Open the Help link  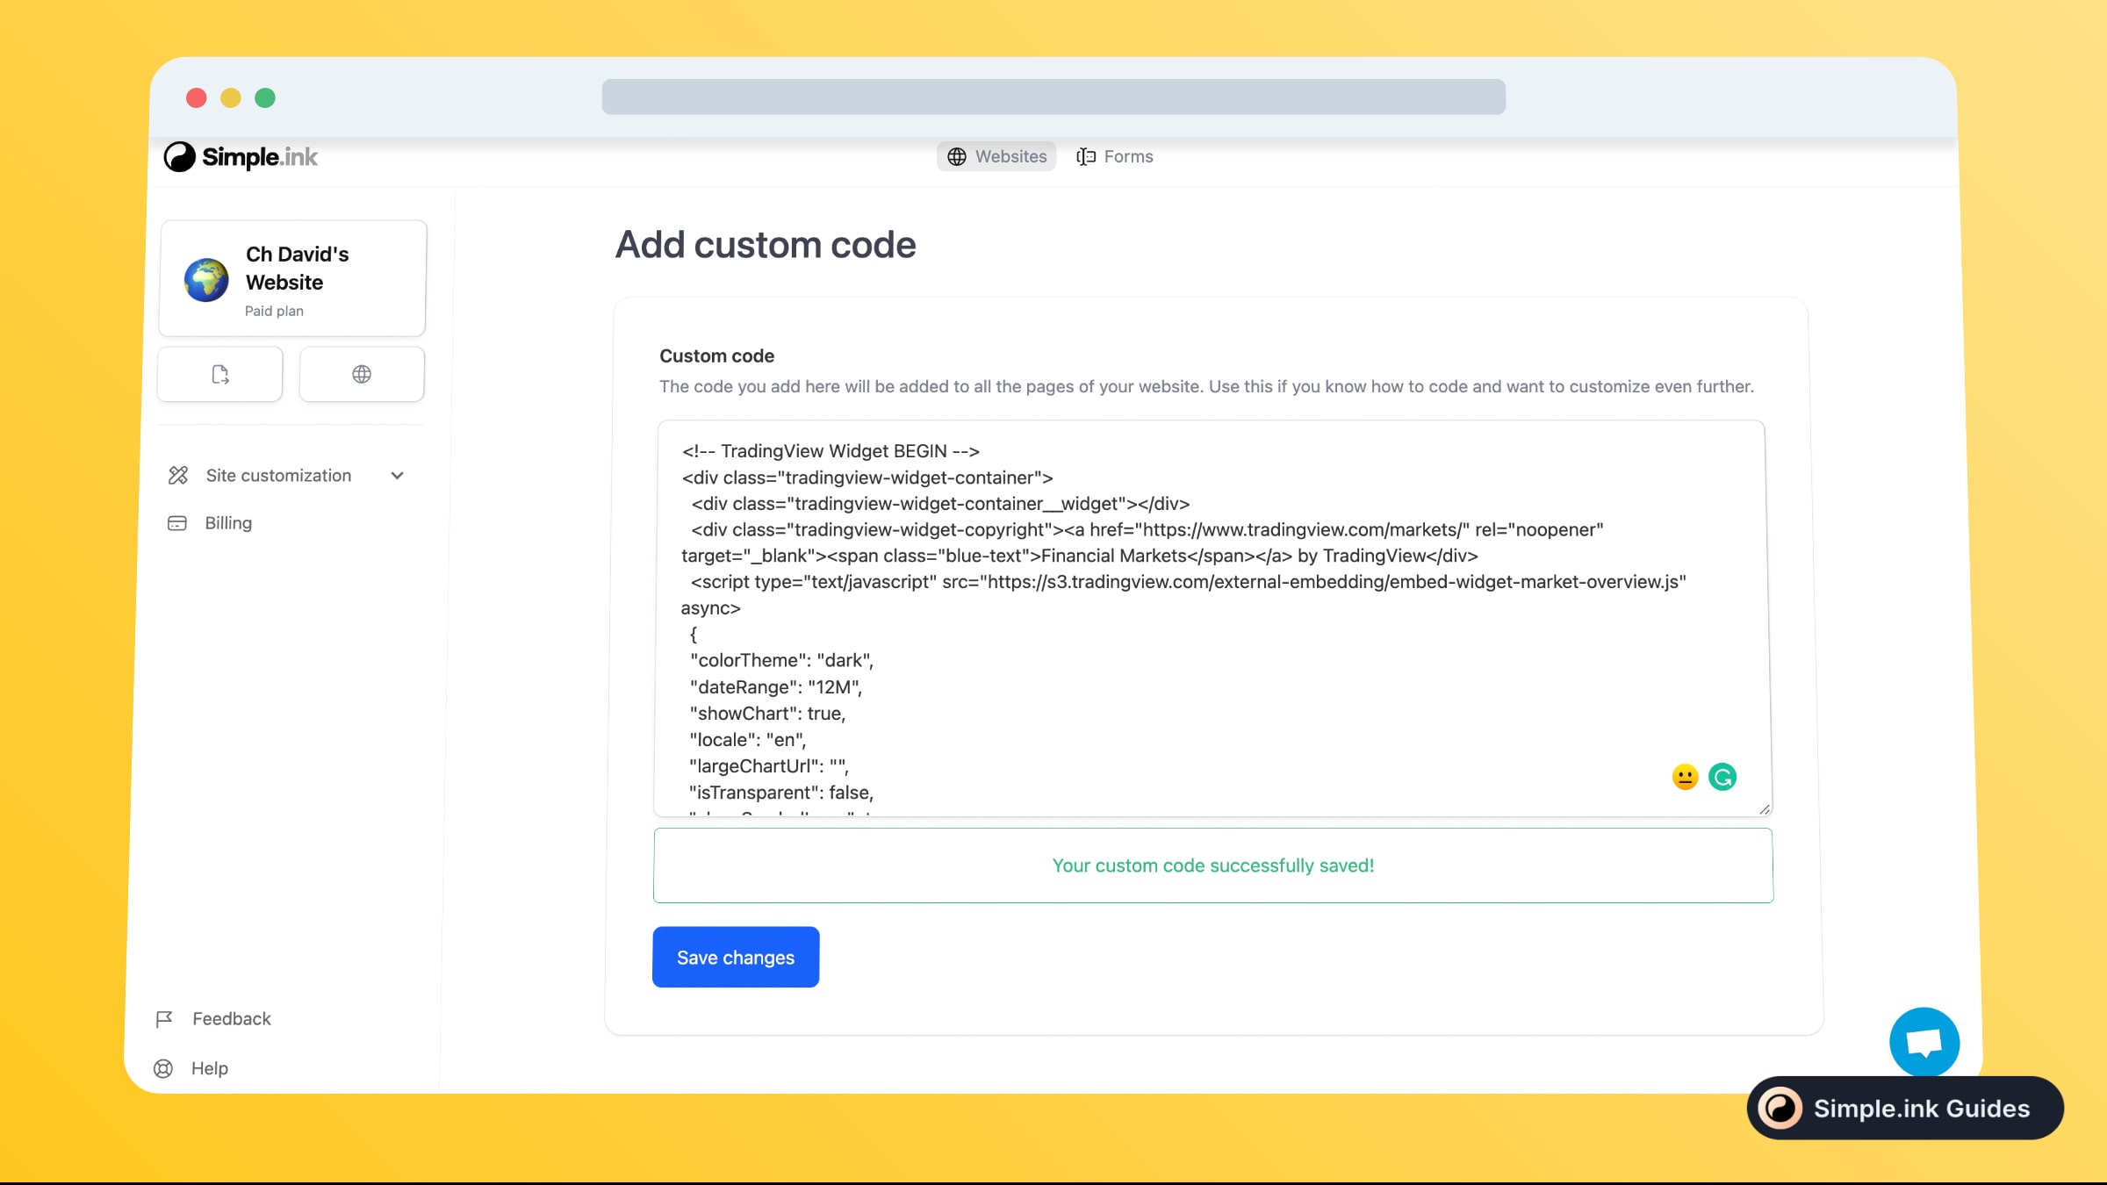[210, 1069]
